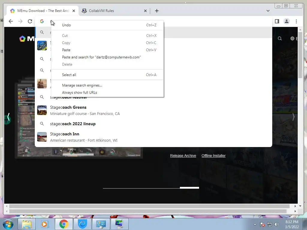Choose Select all in the context menu
Screen dimensions: 307x230
108,75
